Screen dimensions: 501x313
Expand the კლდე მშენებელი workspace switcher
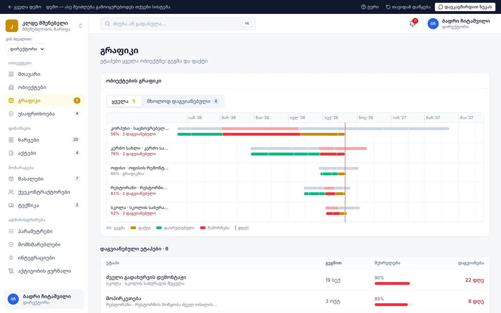click(x=80, y=26)
